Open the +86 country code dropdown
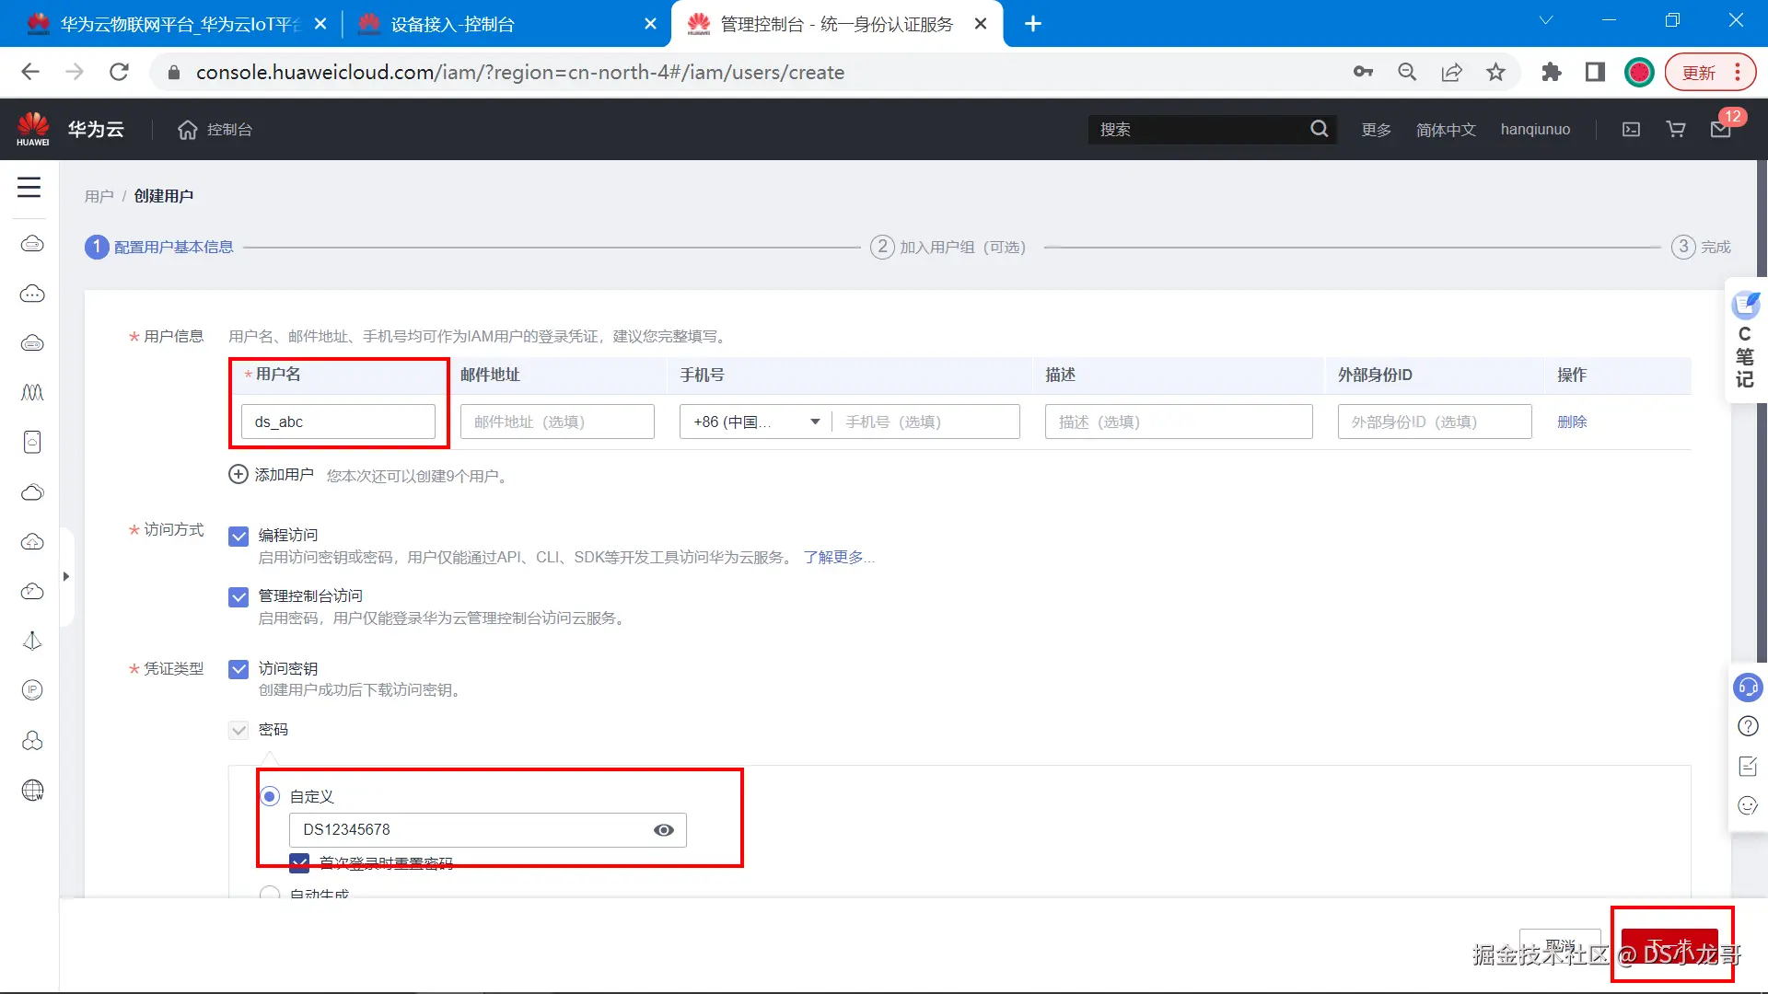Viewport: 1768px width, 994px height. (755, 422)
